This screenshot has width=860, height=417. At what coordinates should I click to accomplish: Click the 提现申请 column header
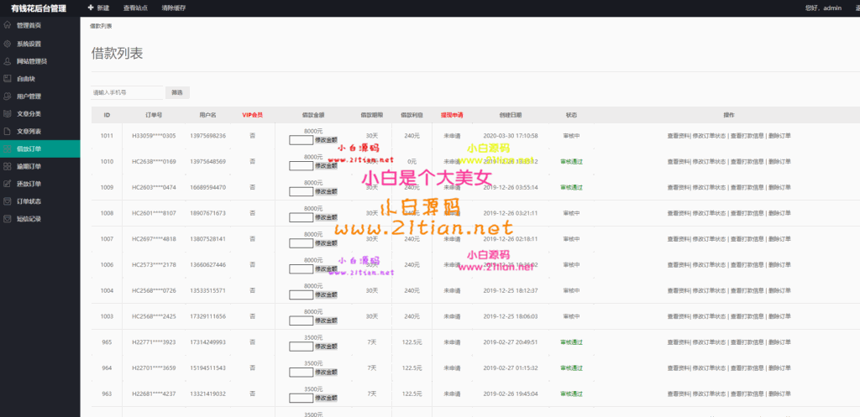tap(452, 115)
